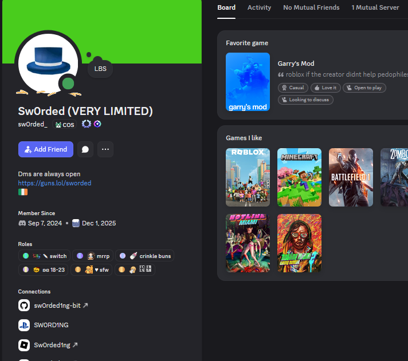Click the message chat bubble icon

[85, 149]
